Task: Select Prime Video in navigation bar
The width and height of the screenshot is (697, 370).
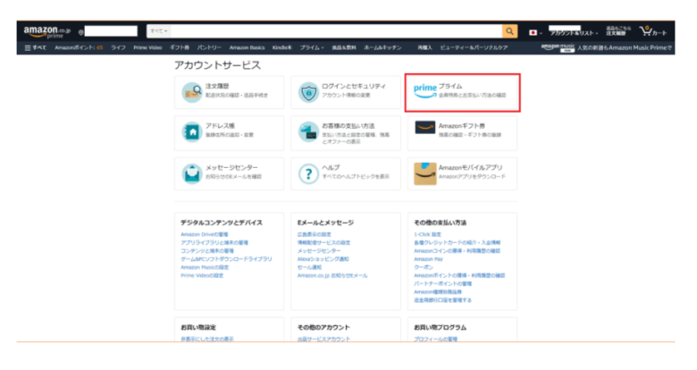Action: (147, 47)
